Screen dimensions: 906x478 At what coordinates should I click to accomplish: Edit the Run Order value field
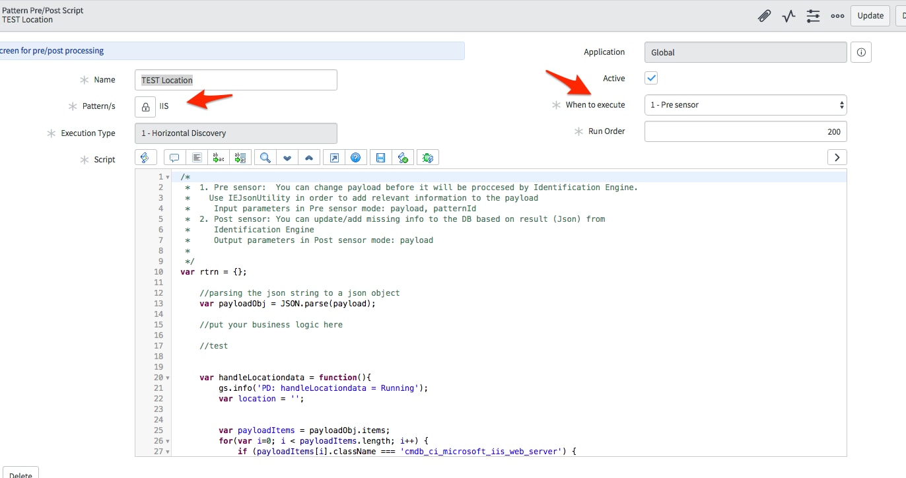(x=745, y=131)
